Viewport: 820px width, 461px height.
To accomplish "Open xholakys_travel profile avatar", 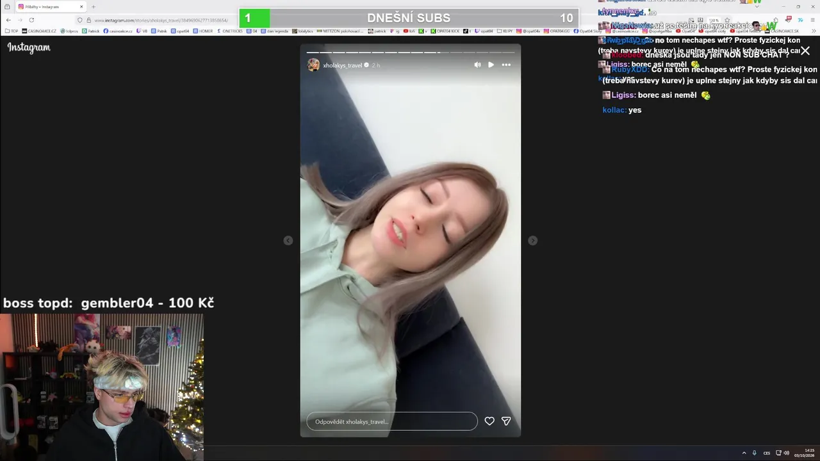I will pyautogui.click(x=313, y=65).
